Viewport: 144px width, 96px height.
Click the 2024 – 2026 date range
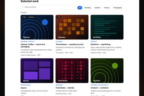(x=69, y=53)
